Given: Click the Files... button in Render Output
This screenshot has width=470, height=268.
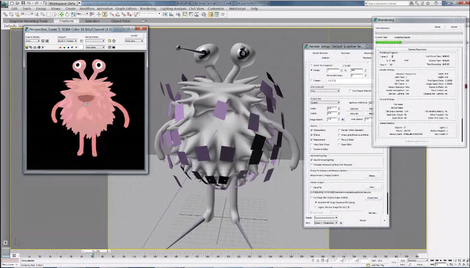Looking at the screenshot, I should [372, 187].
